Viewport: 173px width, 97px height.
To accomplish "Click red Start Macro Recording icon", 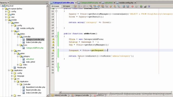I will (x=132, y=6).
